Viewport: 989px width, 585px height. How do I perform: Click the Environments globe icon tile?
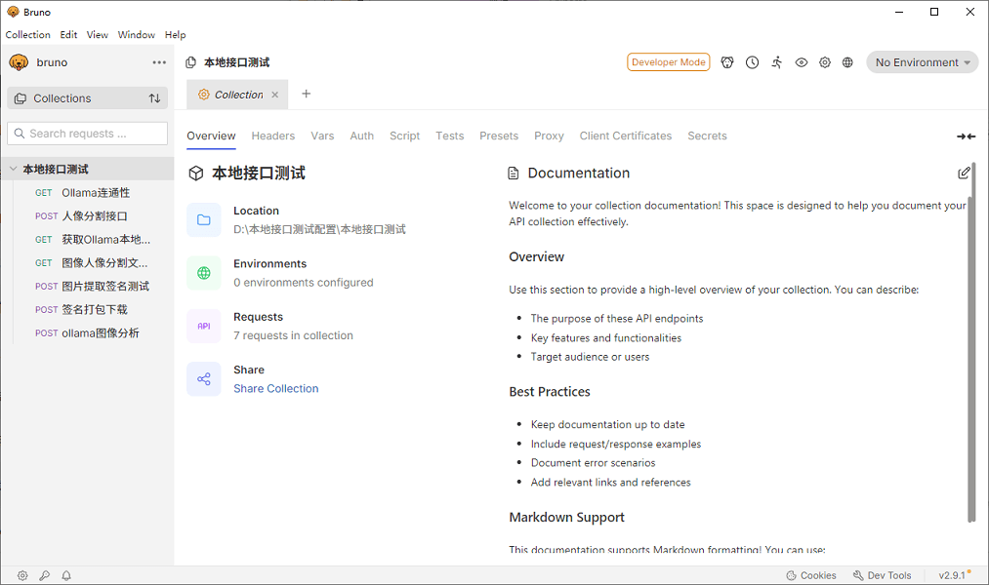(x=204, y=273)
